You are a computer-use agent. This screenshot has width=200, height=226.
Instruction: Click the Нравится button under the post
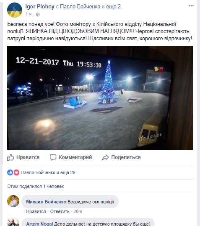tap(23, 157)
